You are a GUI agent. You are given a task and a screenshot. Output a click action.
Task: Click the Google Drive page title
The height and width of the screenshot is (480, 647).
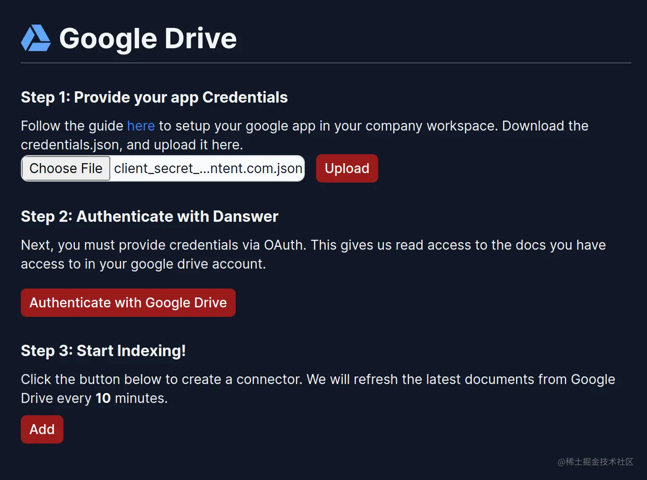click(x=148, y=38)
